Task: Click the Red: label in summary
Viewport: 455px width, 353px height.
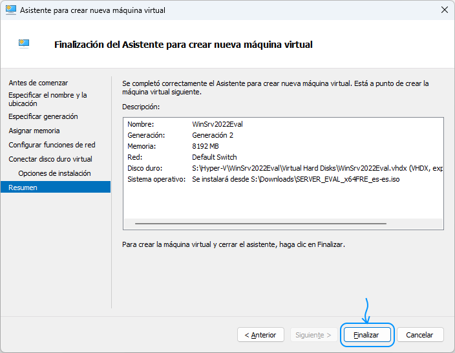Action: coord(135,157)
